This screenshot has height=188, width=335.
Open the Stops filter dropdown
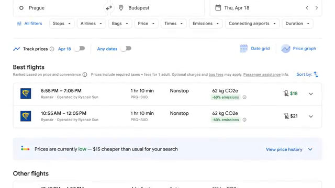pos(62,23)
